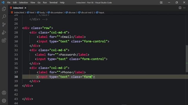Open the Edit menu
This screenshot has height=105, width=188.
(15, 3)
